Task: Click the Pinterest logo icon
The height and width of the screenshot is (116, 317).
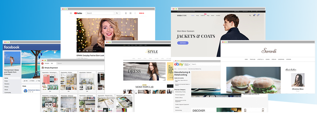Action: pos(42,63)
